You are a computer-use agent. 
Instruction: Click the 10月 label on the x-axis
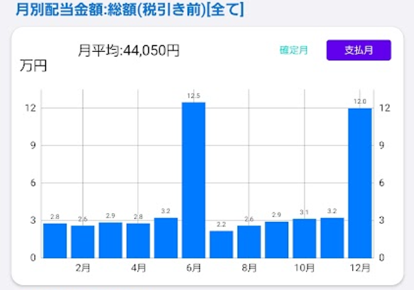(304, 268)
